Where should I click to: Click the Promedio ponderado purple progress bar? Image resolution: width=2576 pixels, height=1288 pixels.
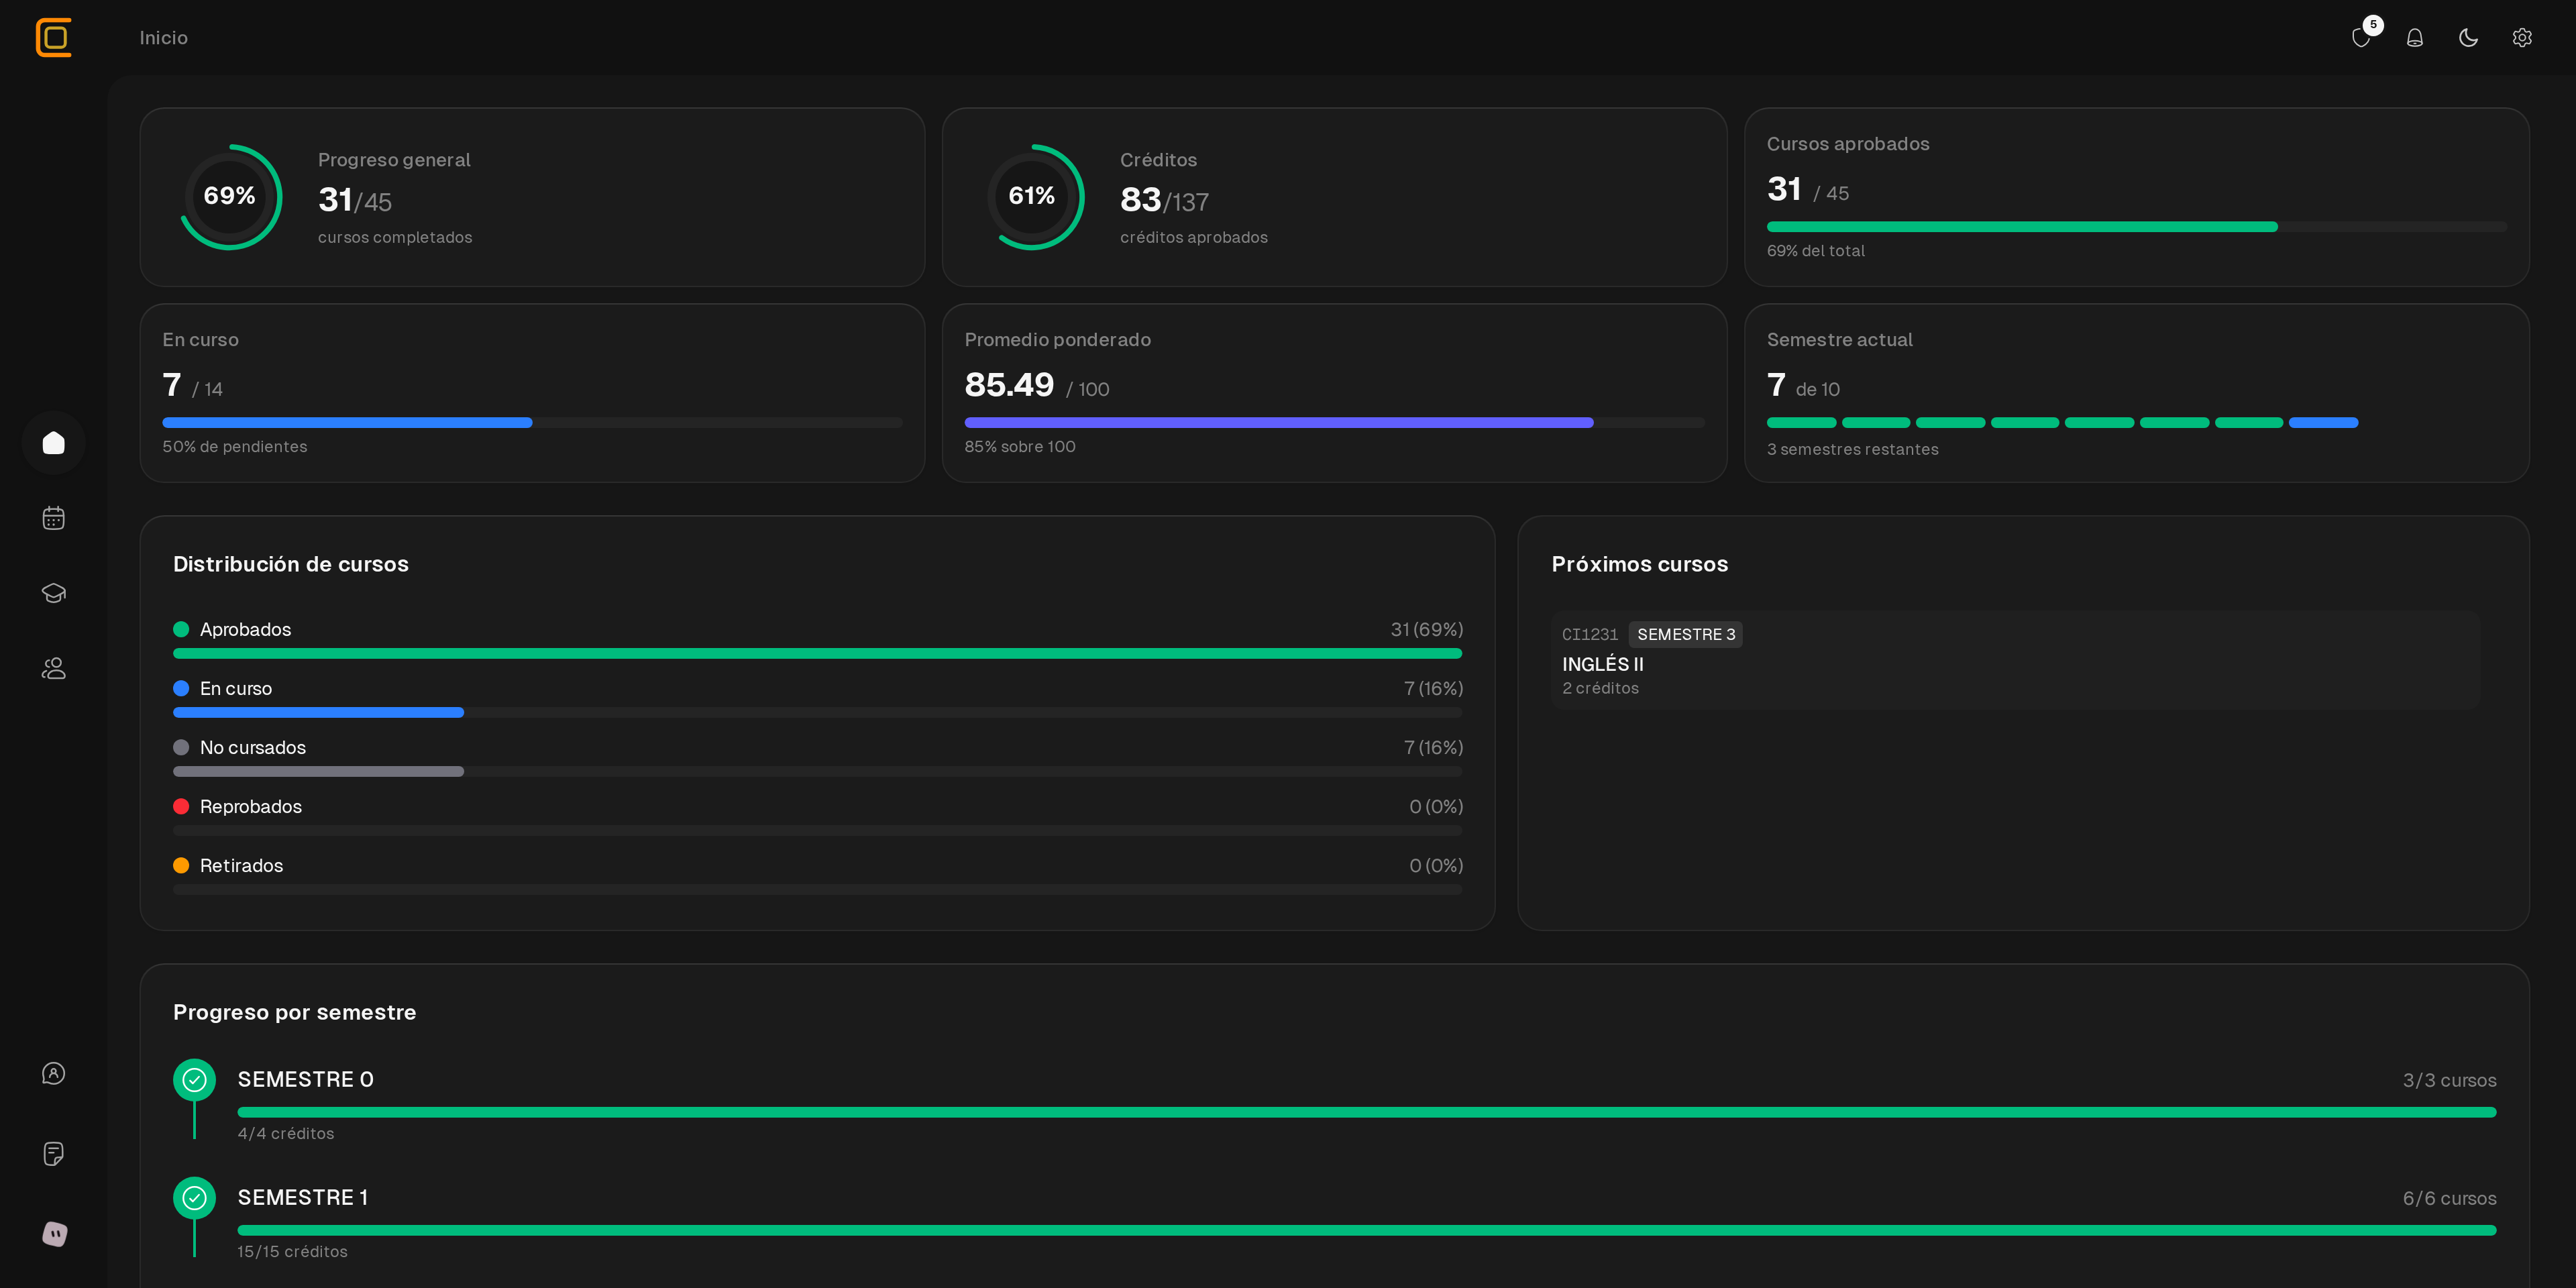click(x=1334, y=423)
